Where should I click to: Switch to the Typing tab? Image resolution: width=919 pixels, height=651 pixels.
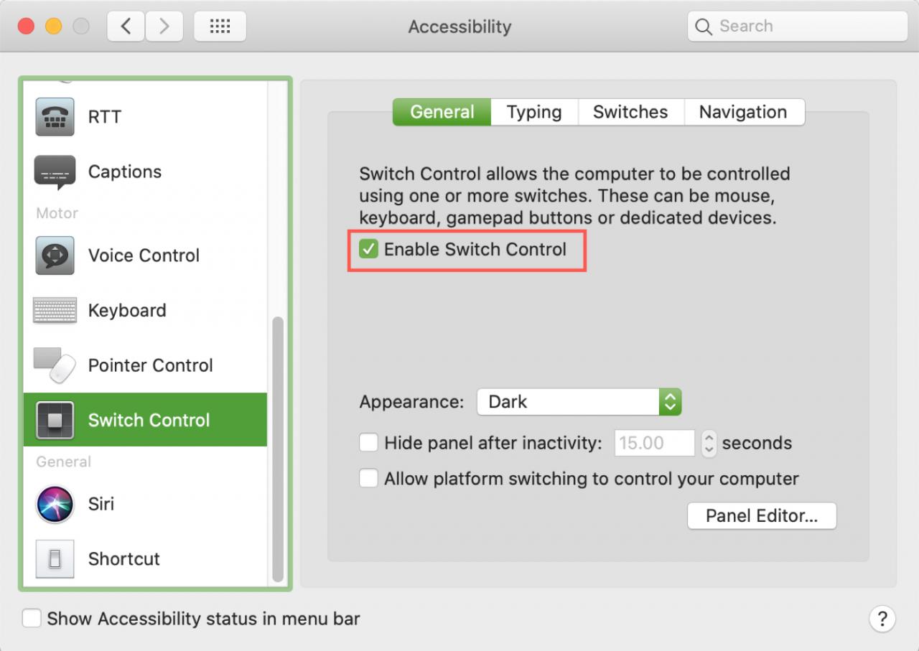point(534,112)
